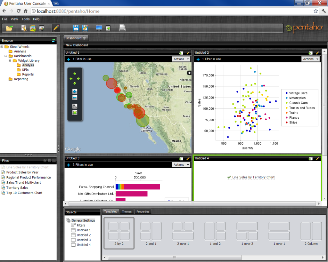
Task: Toggle the pencil Edit toolbar button
Action: click(56, 28)
